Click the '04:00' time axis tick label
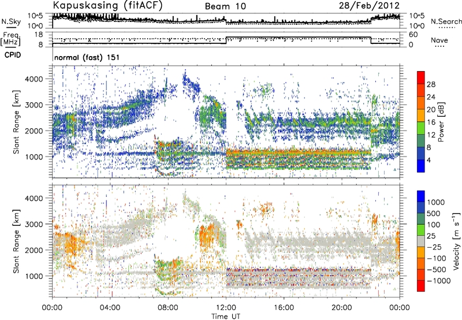 (110, 308)
